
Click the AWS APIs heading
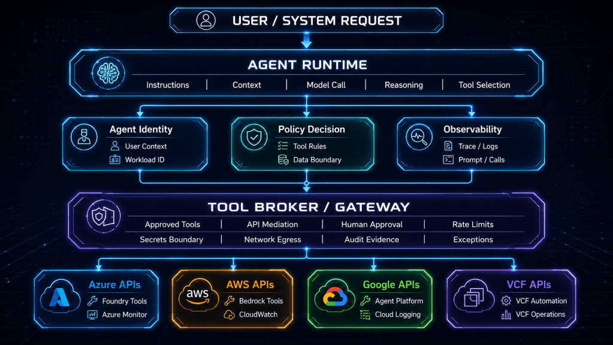[x=250, y=285]
